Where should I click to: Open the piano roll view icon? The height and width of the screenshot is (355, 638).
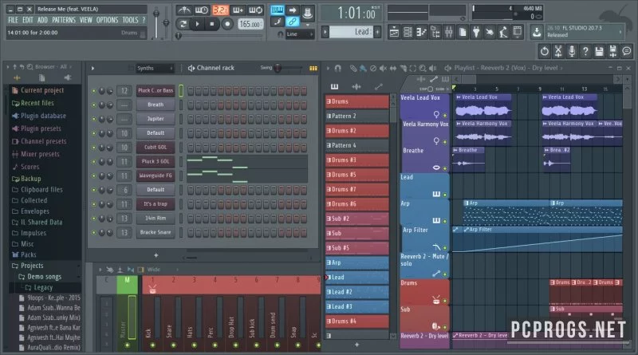click(421, 32)
